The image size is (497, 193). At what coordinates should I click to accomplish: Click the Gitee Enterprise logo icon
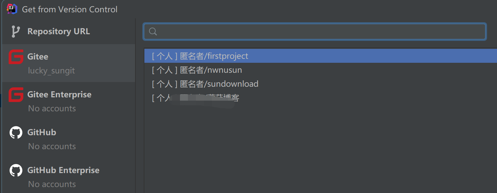(16, 95)
